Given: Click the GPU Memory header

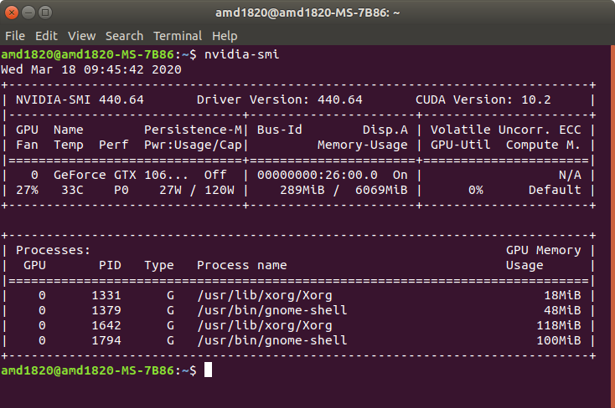Looking at the screenshot, I should (x=543, y=250).
